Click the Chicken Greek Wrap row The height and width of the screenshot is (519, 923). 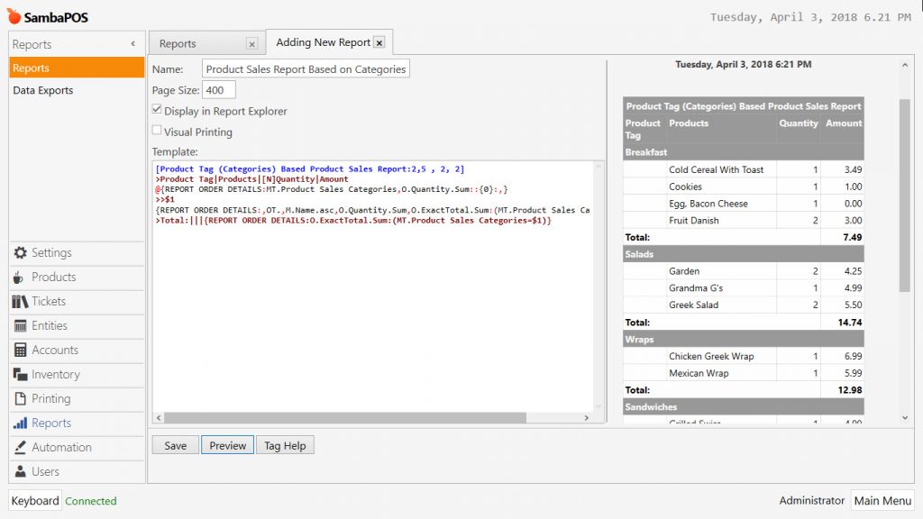(x=744, y=357)
